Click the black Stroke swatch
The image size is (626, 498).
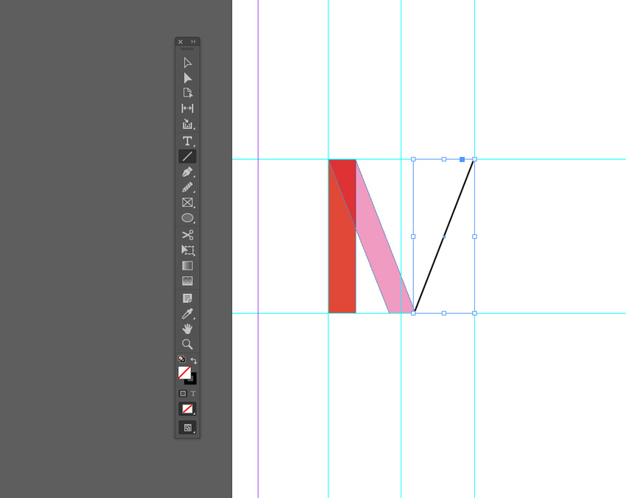194,380
